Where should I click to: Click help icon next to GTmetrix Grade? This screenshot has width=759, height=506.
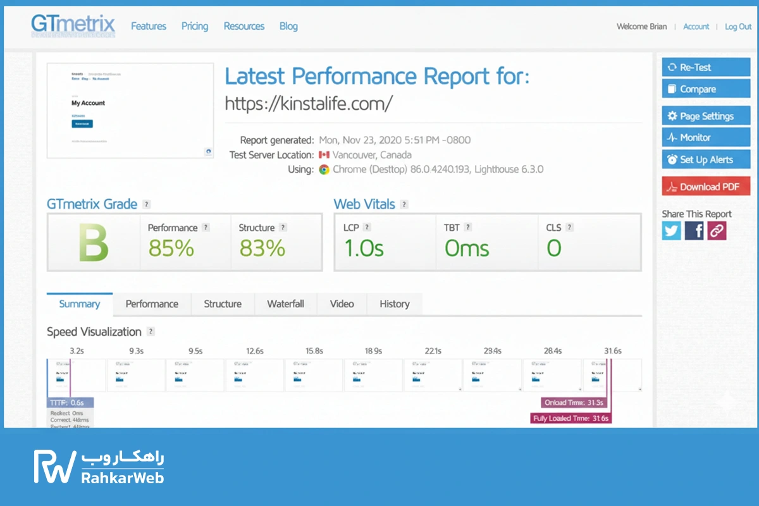point(147,204)
